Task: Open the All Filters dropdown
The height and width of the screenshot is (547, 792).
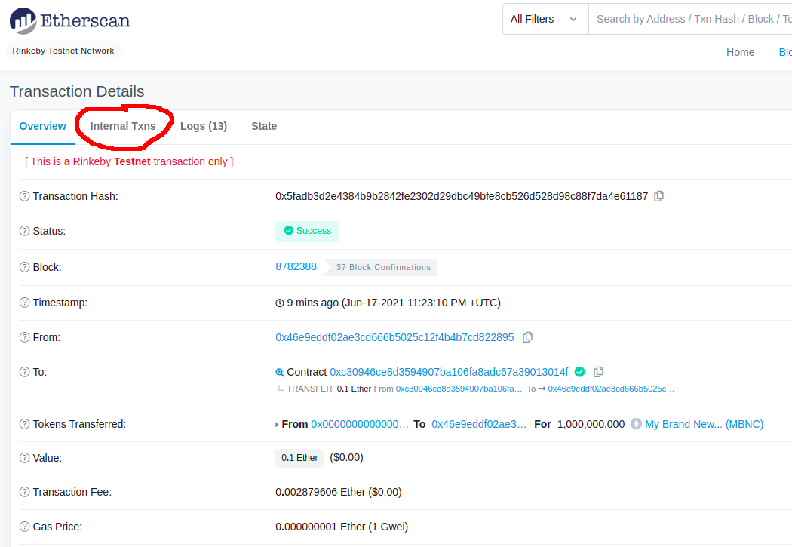Action: (x=545, y=19)
